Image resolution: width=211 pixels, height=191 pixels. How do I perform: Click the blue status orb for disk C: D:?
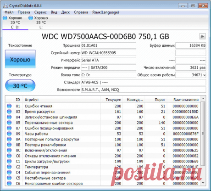click(5, 18)
